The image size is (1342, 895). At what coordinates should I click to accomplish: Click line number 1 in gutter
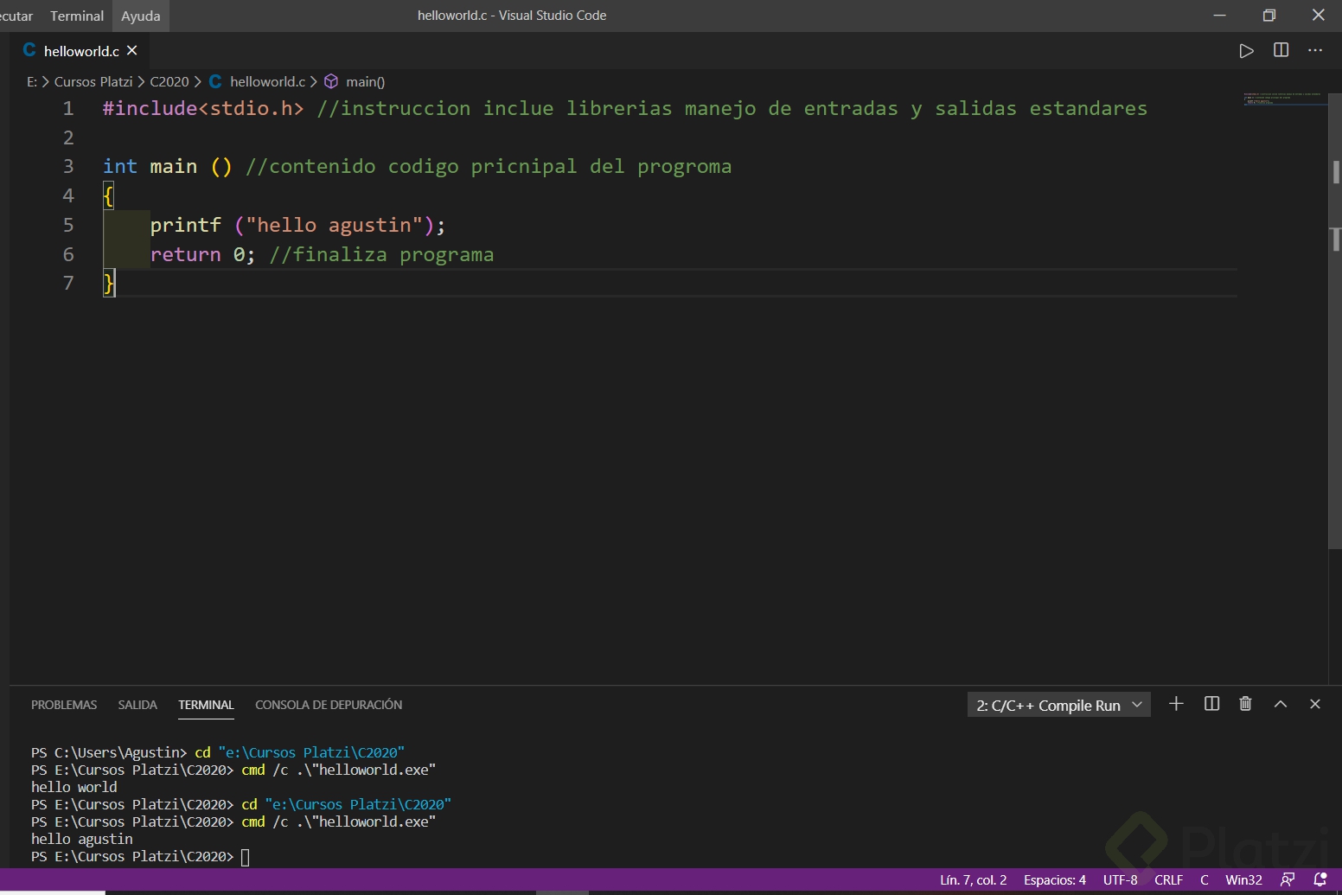click(x=68, y=108)
